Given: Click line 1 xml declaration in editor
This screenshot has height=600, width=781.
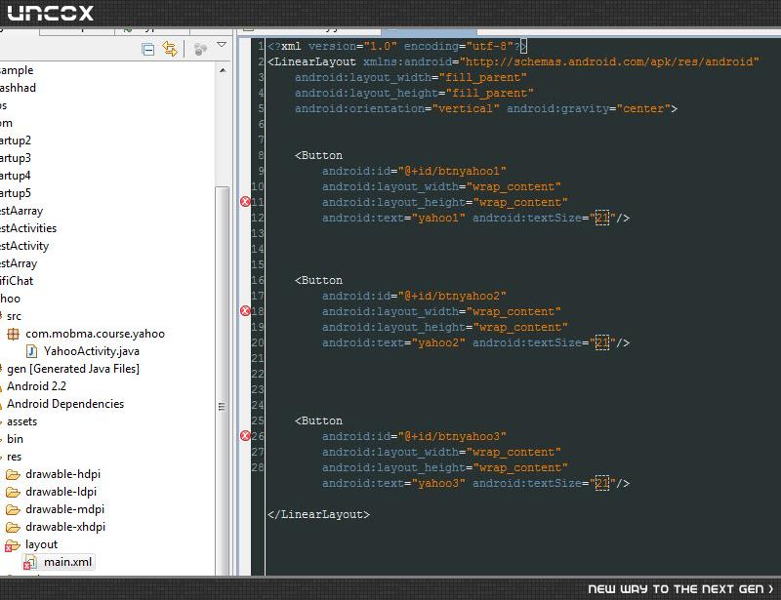Looking at the screenshot, I should click(x=397, y=46).
